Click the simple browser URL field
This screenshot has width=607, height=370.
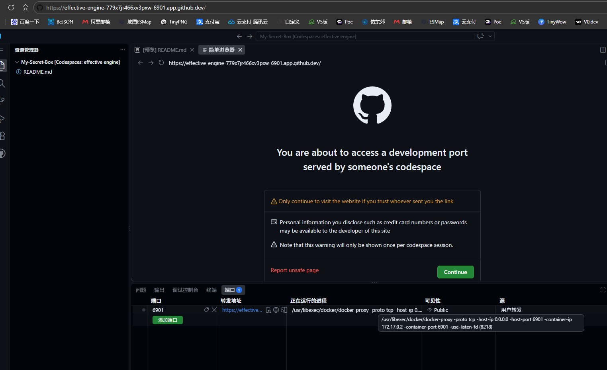[x=245, y=63]
